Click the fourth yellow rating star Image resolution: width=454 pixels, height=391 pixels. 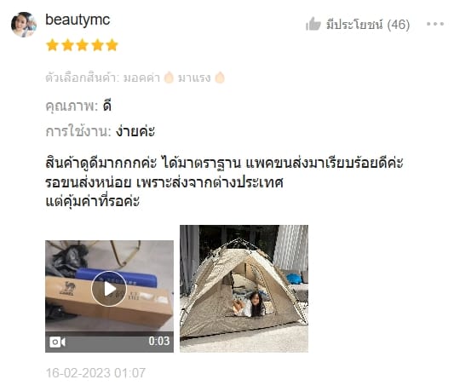point(97,45)
